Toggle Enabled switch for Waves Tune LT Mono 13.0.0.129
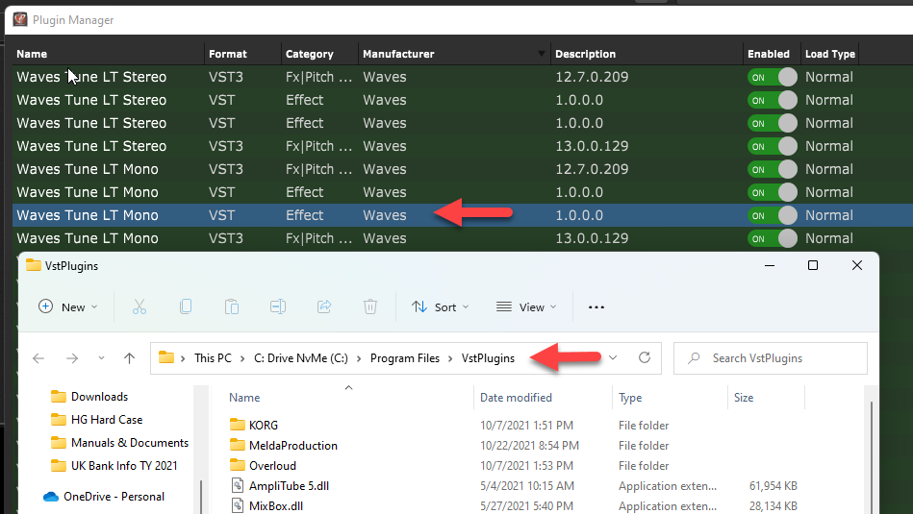Screen dimensions: 913x514 (x=774, y=238)
